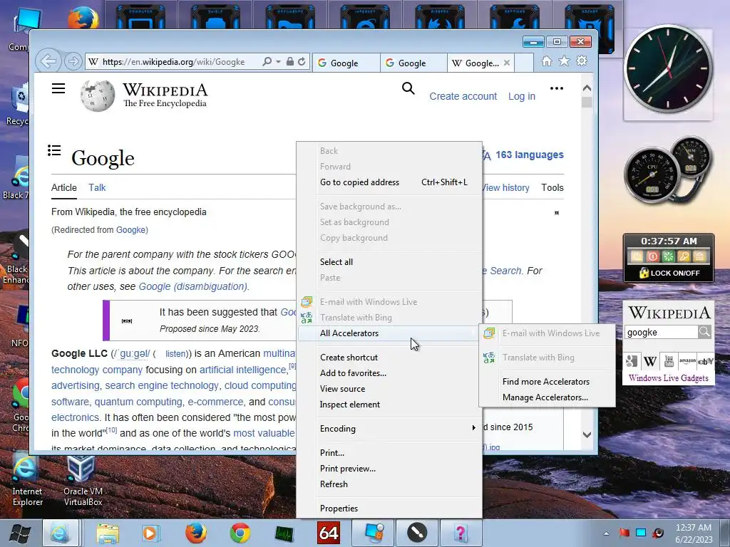Screen dimensions: 730x547
Task: Click the security lock icon in address bar
Action: point(289,61)
